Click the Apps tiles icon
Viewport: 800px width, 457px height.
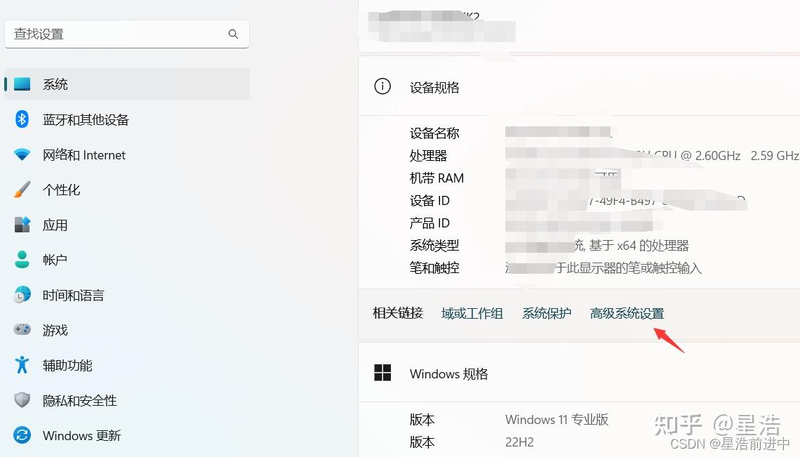pyautogui.click(x=22, y=225)
